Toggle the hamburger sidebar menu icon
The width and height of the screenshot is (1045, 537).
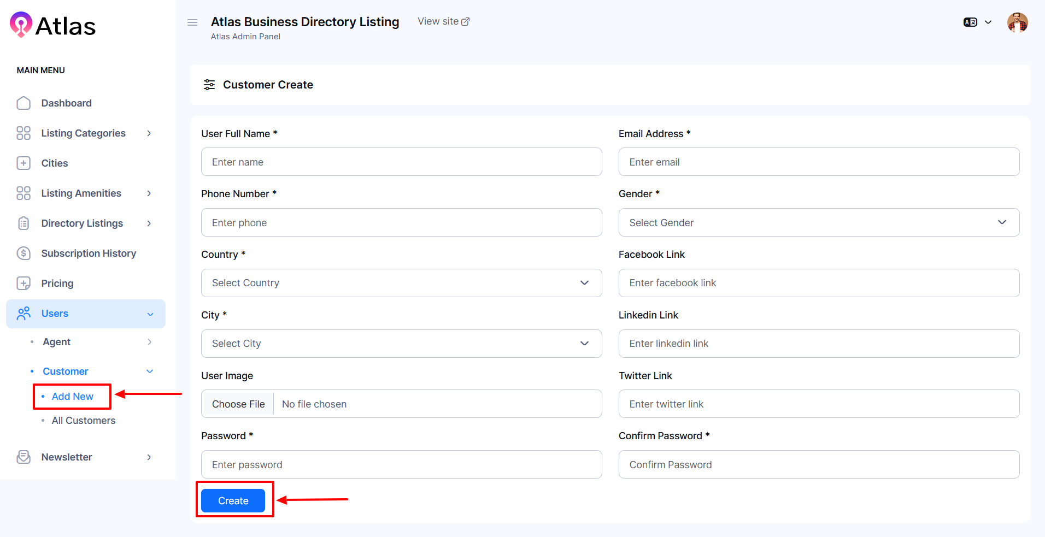192,22
